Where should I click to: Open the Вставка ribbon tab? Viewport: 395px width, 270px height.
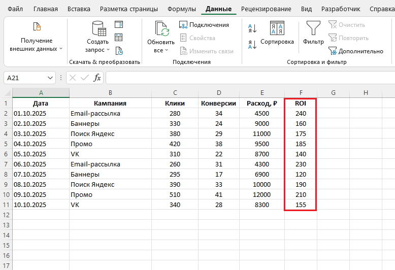(79, 9)
